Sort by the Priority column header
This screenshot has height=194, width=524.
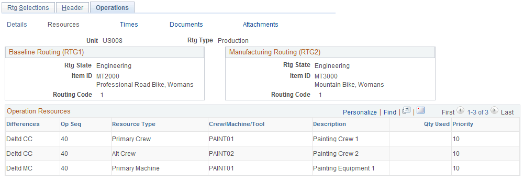point(463,124)
